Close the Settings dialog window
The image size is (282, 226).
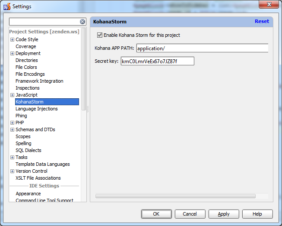[x=269, y=4]
